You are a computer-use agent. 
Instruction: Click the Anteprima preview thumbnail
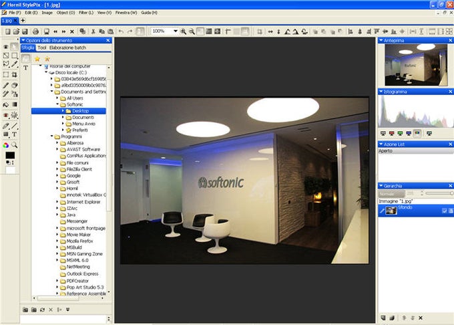[416, 65]
